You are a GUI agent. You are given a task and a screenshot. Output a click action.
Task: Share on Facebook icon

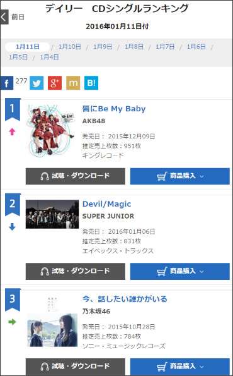7,83
